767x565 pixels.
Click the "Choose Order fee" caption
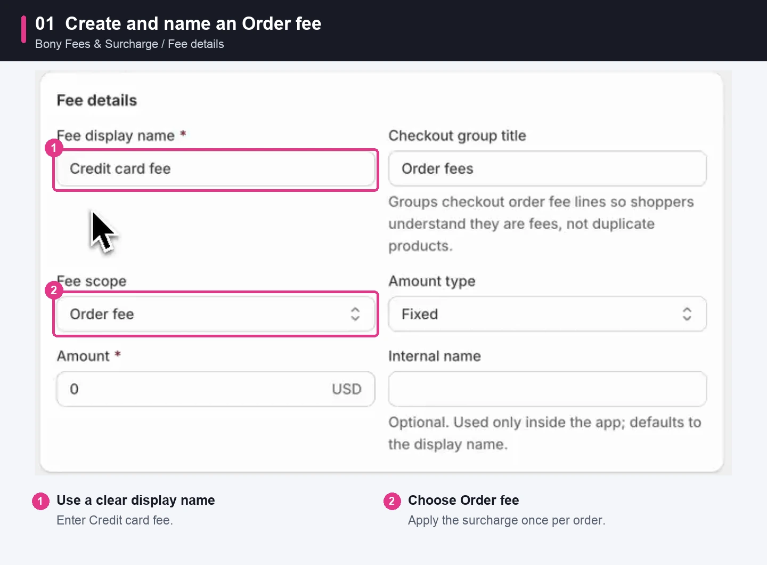(463, 500)
